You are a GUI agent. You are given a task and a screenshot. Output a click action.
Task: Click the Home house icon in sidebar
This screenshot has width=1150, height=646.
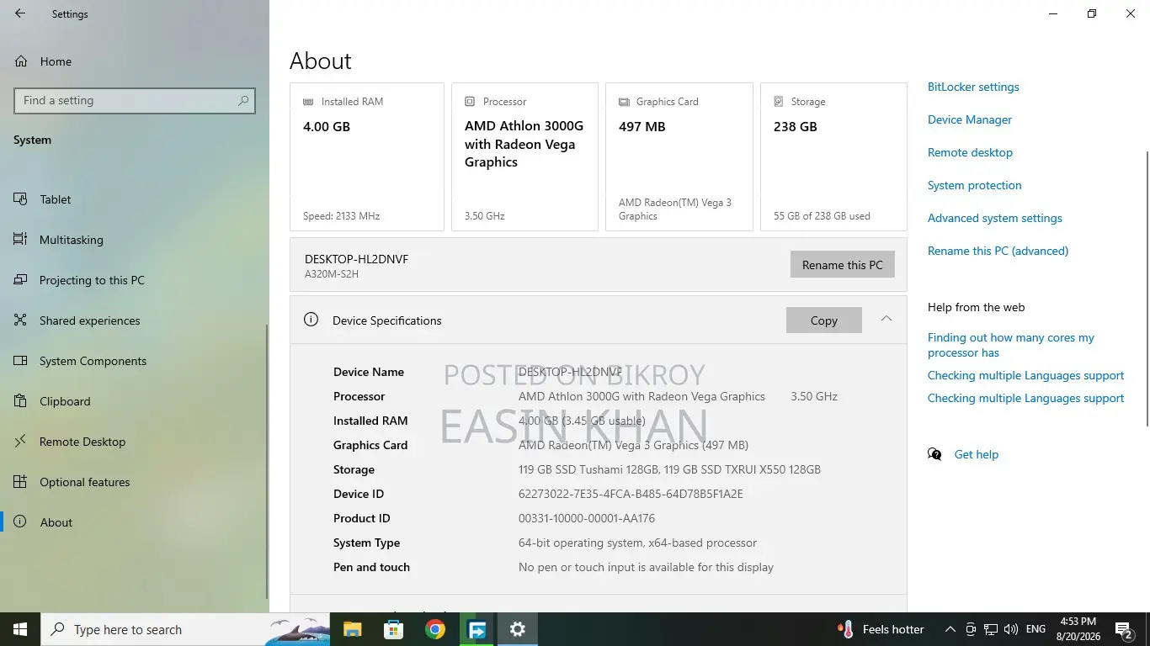21,61
